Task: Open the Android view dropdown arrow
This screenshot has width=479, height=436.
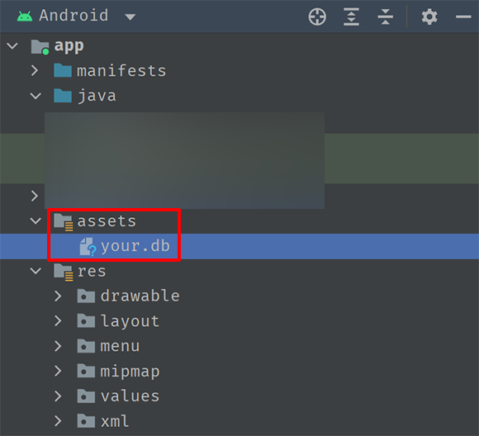Action: 130,17
